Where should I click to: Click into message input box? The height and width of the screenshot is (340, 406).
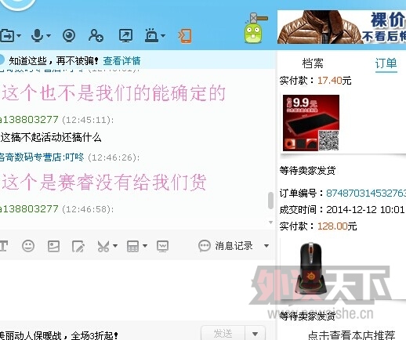tap(138, 290)
